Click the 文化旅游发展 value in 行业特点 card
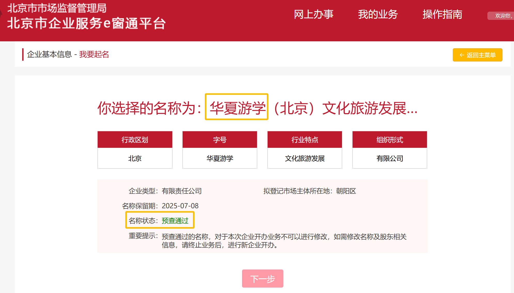The image size is (514, 293). coord(305,158)
